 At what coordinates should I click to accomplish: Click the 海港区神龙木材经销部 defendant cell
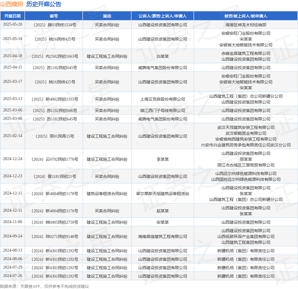coord(246,25)
